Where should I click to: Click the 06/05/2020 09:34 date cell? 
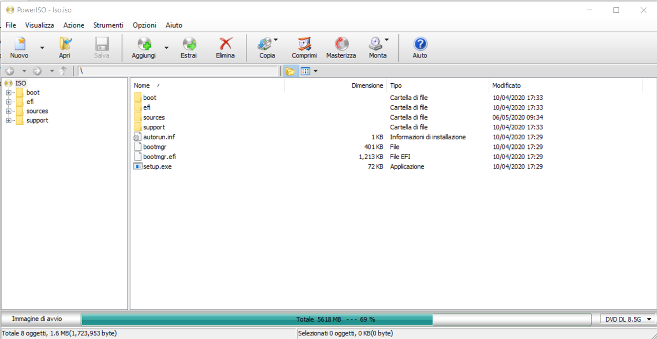click(518, 117)
